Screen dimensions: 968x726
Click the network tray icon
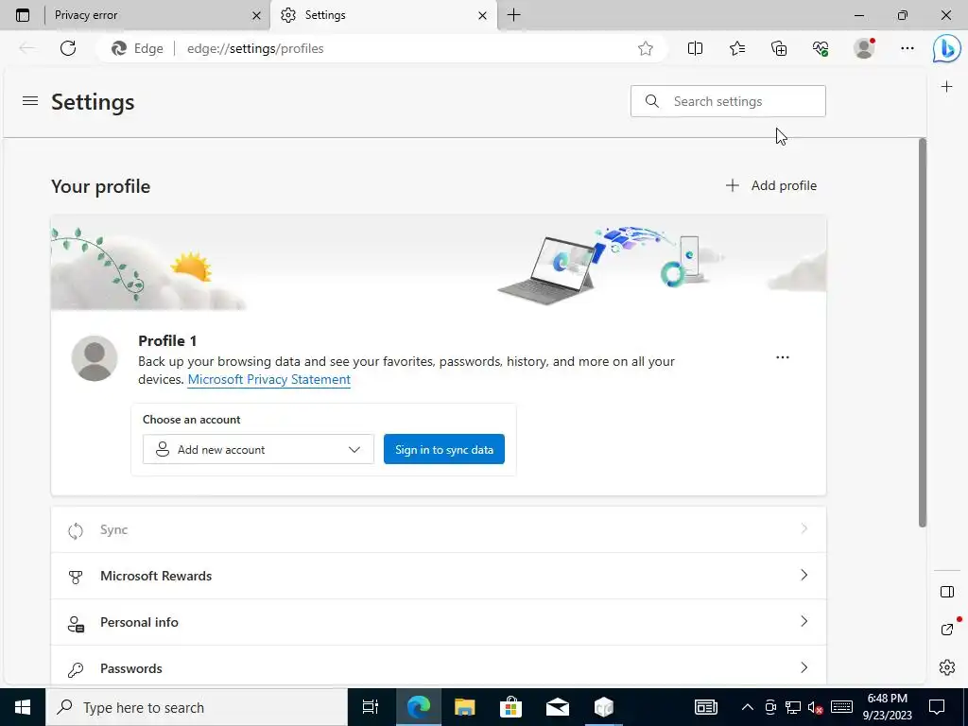click(x=793, y=707)
